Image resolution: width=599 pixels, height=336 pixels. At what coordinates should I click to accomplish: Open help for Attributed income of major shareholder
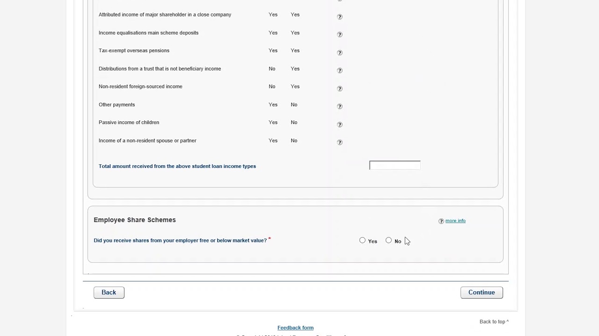(340, 17)
